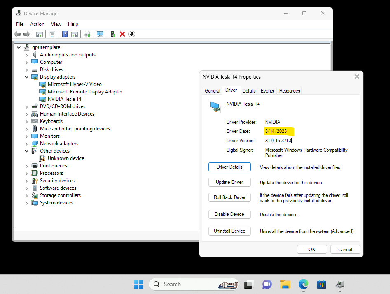Viewport: 390px width, 294px height.
Task: Click the enable device toolbar icon
Action: 113,34
